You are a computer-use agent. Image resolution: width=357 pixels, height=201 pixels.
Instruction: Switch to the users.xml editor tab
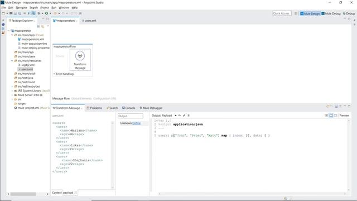pyautogui.click(x=89, y=21)
